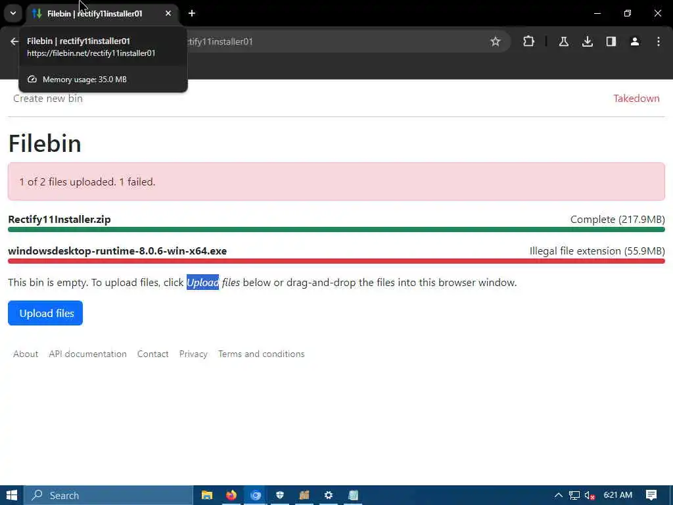The image size is (673, 505).
Task: Restore down the browser window
Action: click(628, 13)
